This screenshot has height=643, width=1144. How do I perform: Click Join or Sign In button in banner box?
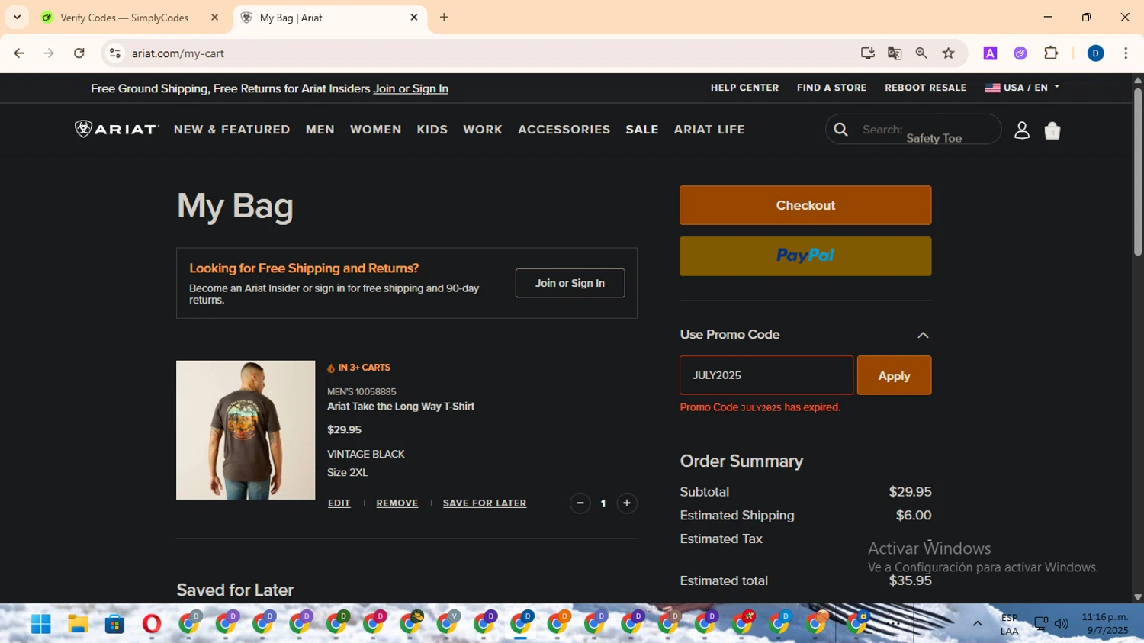[x=570, y=283]
